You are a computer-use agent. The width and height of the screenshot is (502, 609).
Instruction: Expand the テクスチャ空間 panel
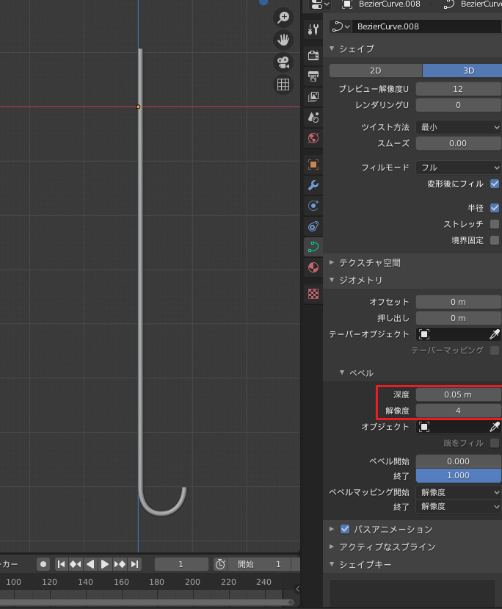click(x=332, y=262)
